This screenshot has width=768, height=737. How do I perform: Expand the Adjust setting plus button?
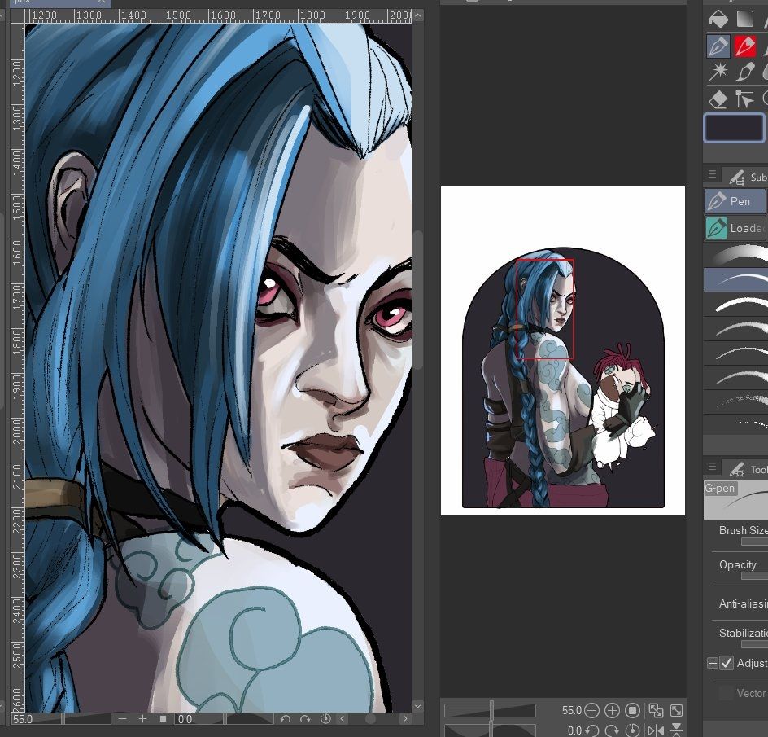[712, 664]
